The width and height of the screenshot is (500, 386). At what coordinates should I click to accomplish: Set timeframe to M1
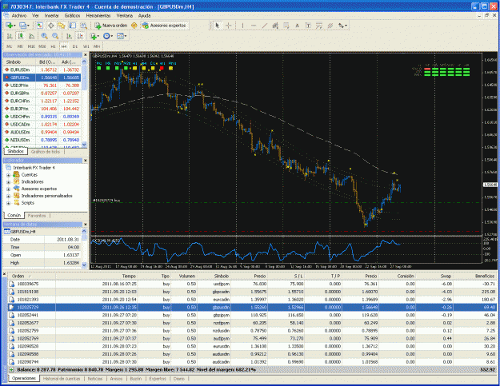9,46
